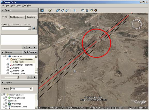Toggle the Fresnel - Left checkbox
The image size is (149, 110).
8,70
